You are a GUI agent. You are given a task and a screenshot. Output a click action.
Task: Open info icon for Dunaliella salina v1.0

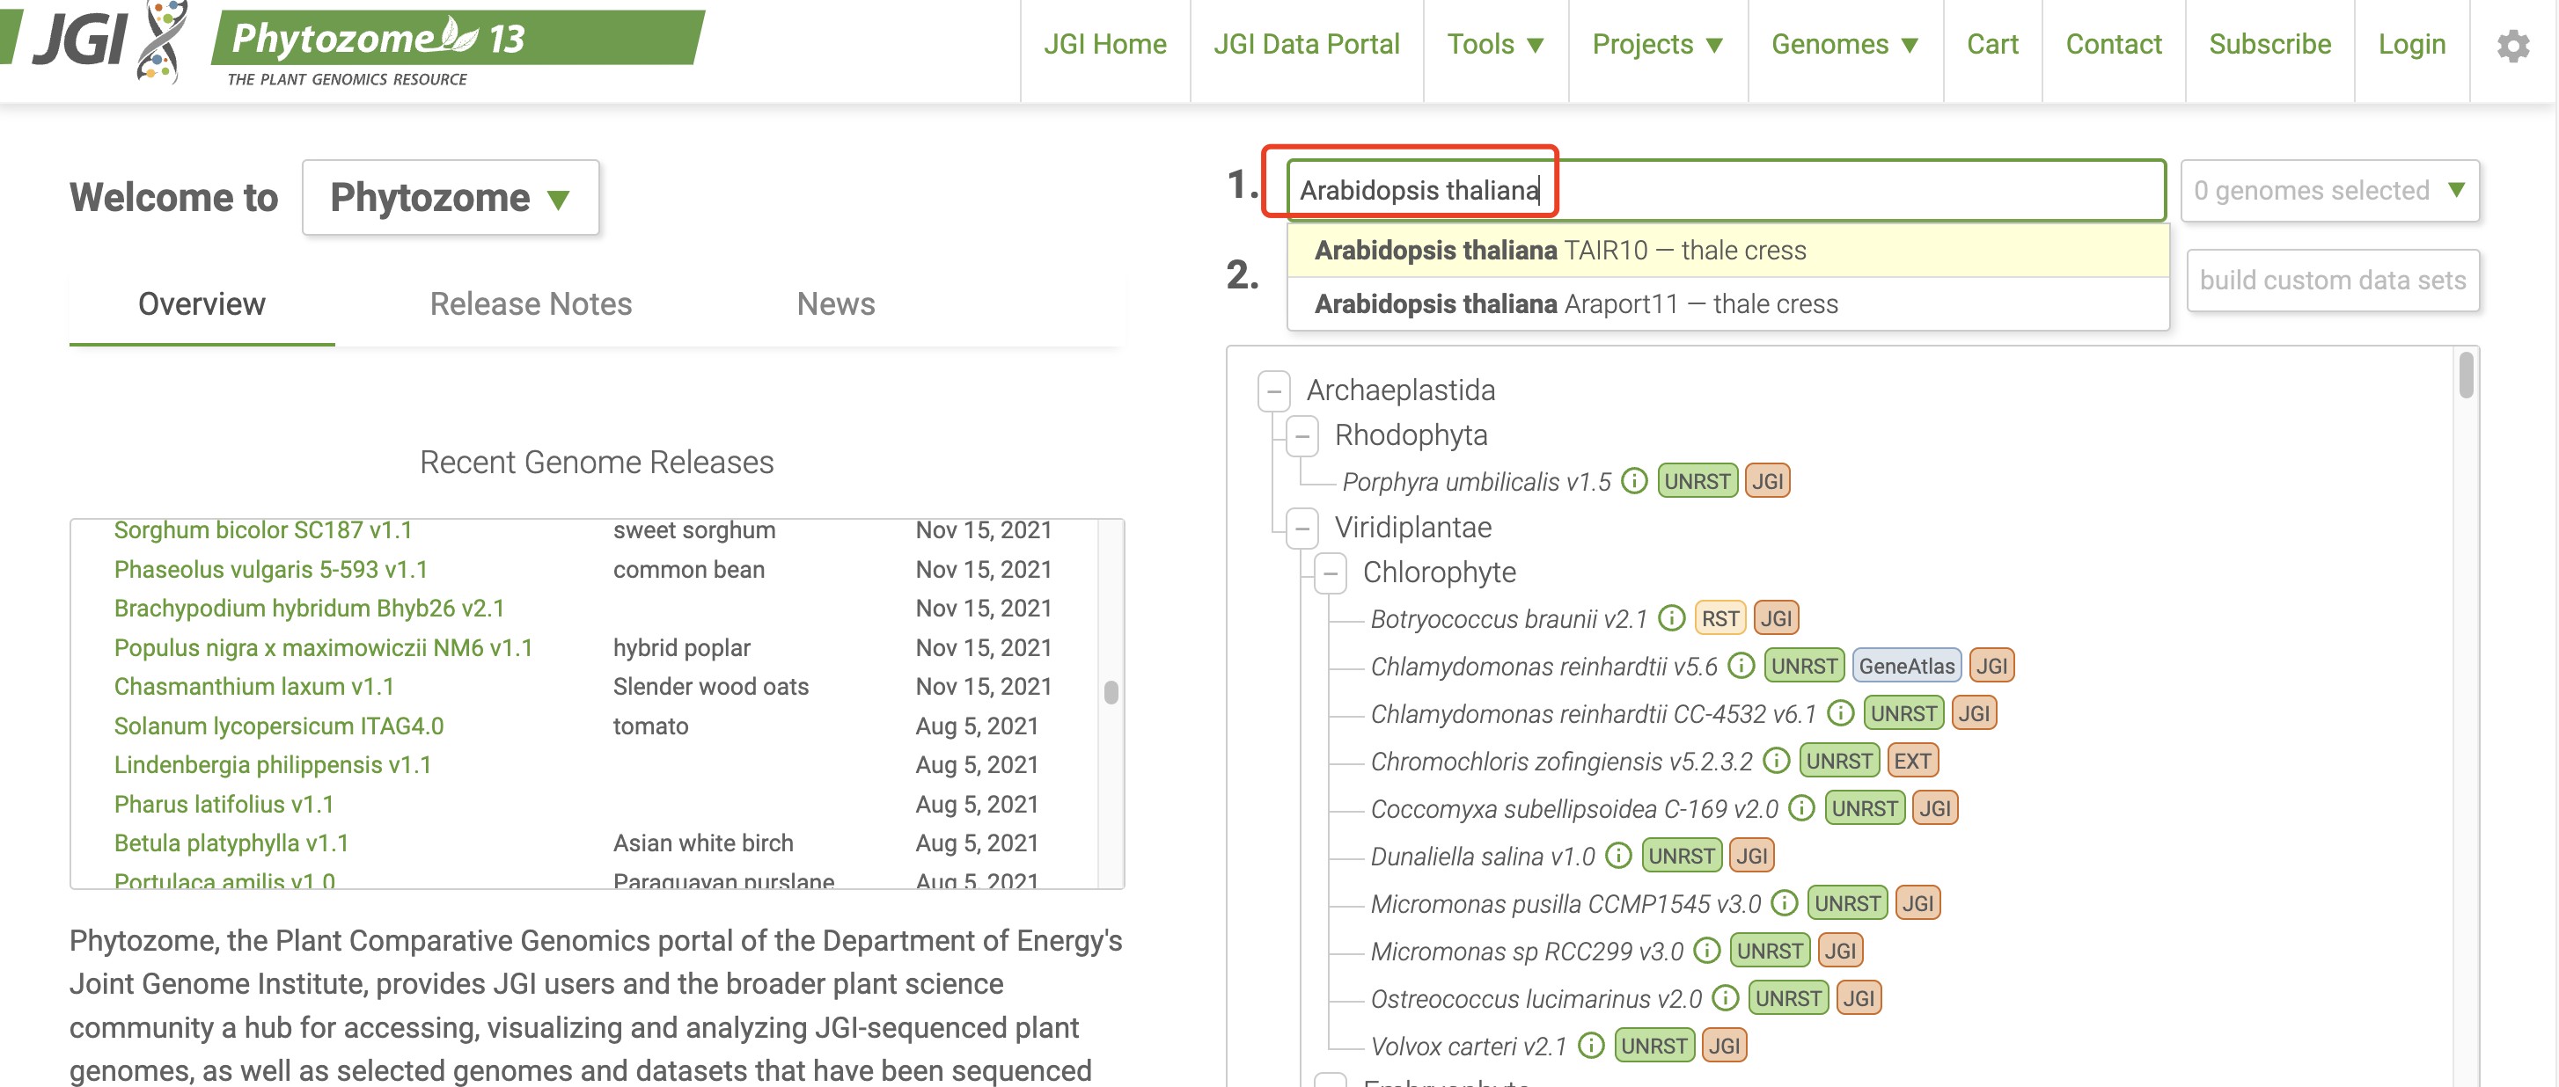tap(1618, 856)
